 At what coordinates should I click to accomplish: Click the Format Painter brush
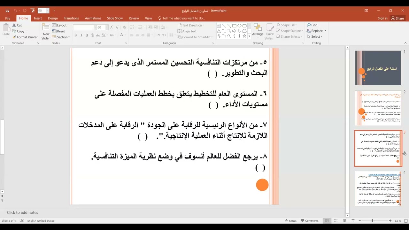[x=14, y=37]
